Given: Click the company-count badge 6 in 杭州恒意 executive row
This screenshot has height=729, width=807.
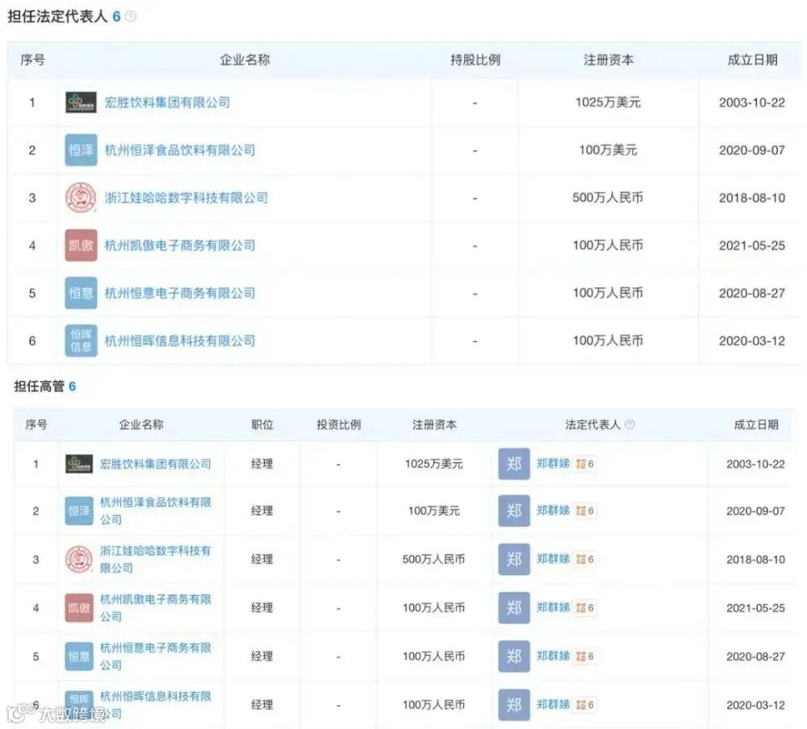Looking at the screenshot, I should click(585, 656).
